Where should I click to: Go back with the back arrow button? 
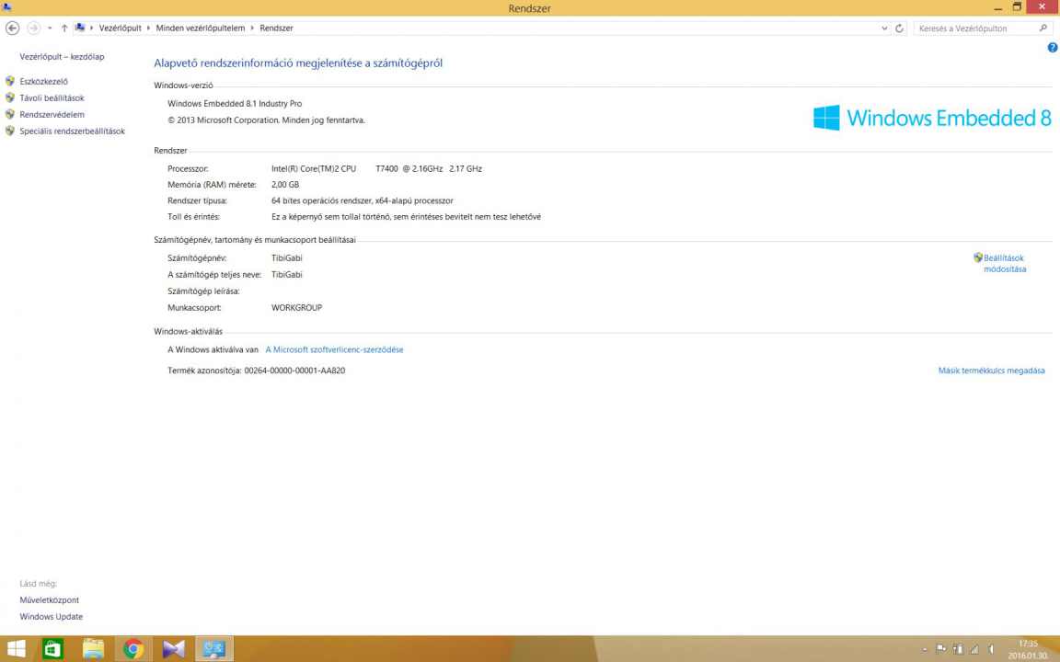coord(12,28)
